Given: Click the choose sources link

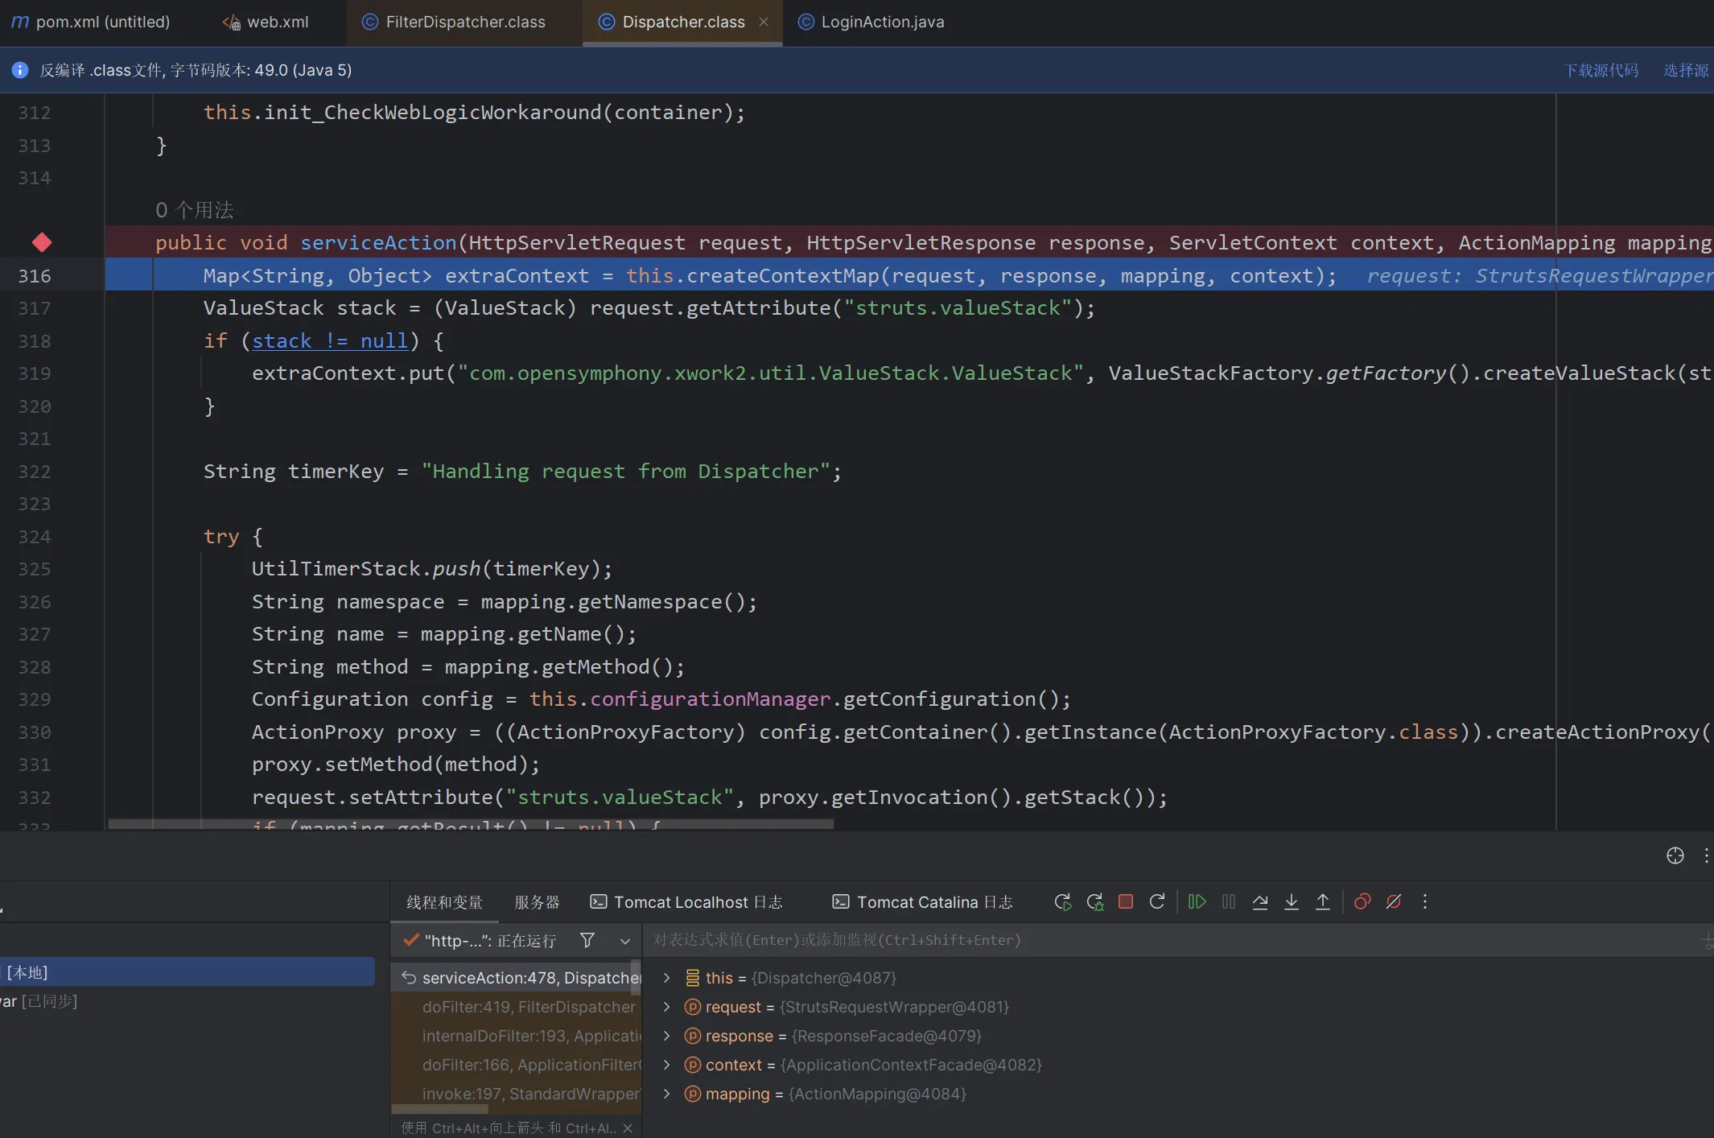Looking at the screenshot, I should pos(1686,70).
